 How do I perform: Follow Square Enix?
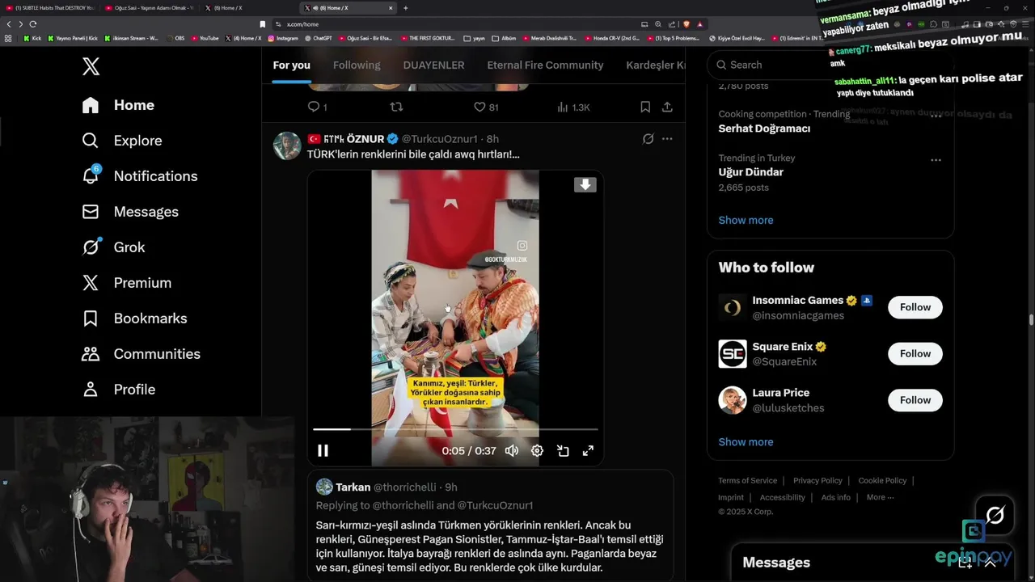915,353
